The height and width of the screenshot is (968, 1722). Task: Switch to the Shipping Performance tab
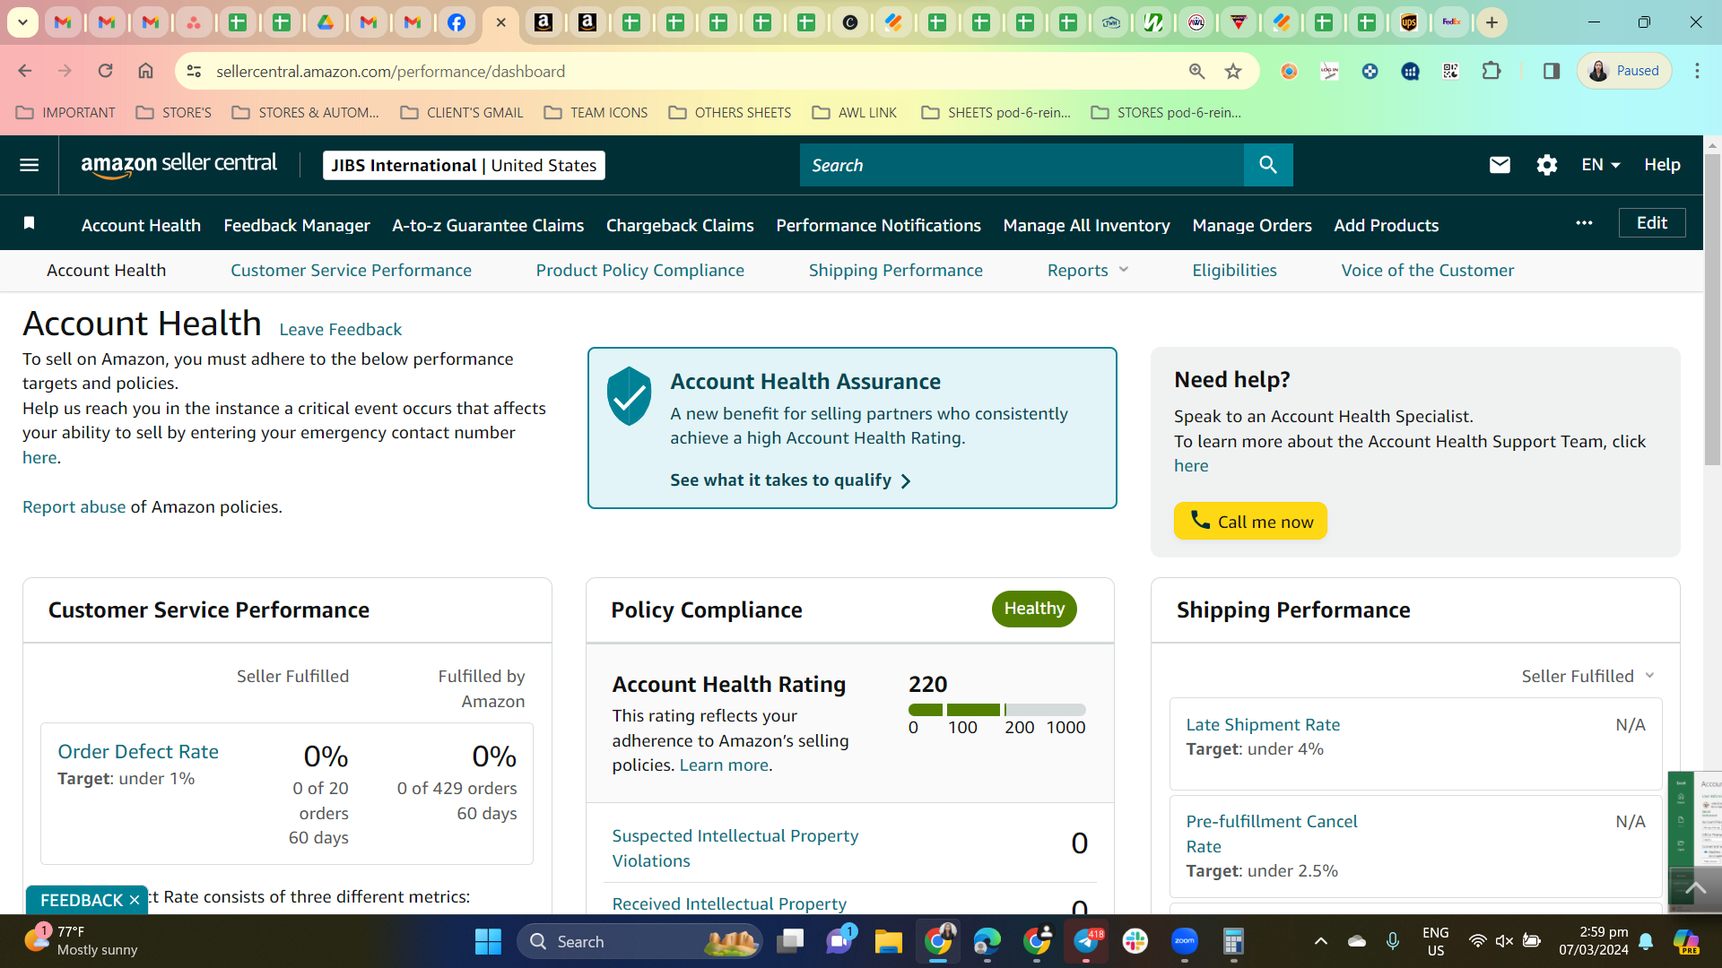[x=895, y=270]
